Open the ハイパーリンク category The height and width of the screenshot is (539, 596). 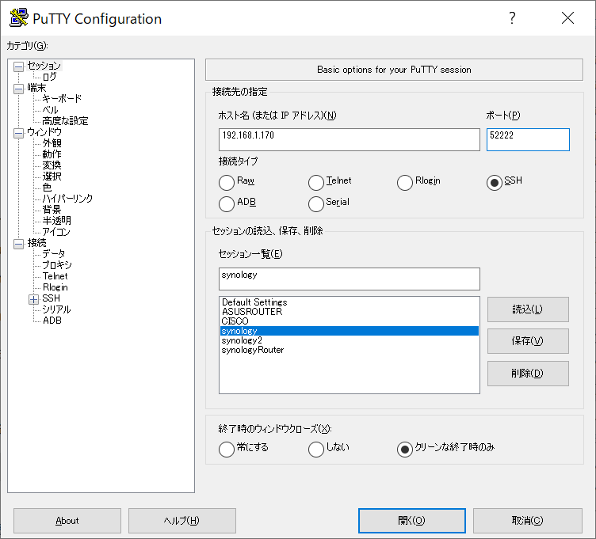click(67, 198)
